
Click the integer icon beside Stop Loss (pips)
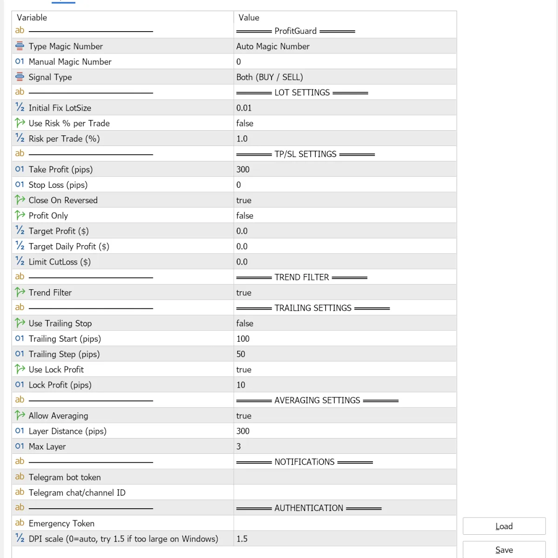(x=20, y=185)
